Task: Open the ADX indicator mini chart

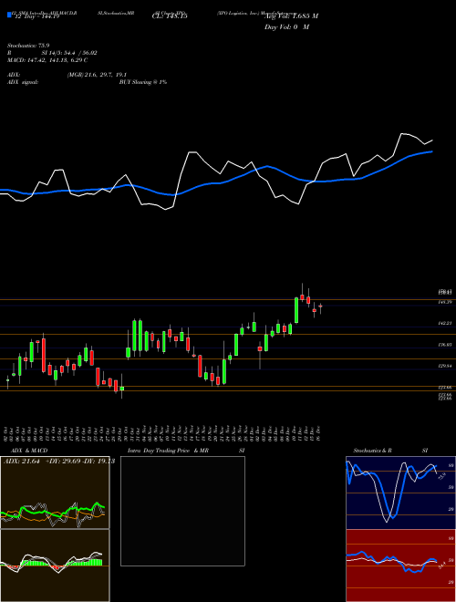Action: (x=55, y=493)
